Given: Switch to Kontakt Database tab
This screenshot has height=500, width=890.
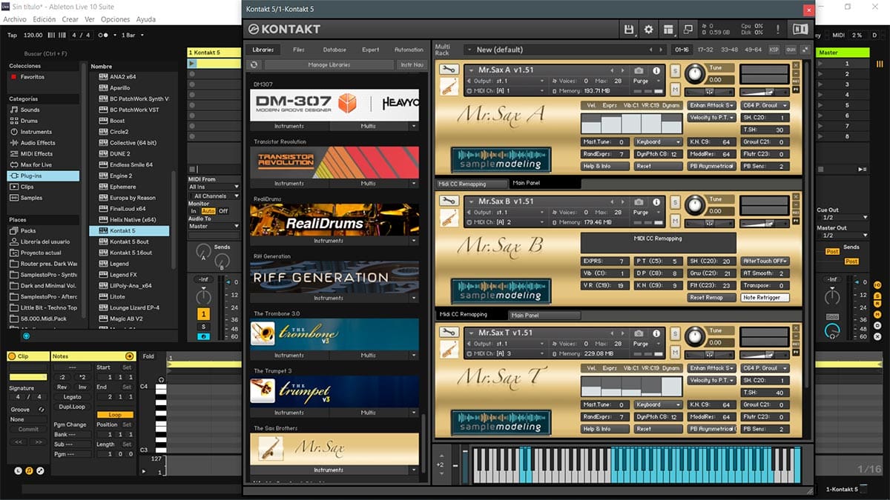Looking at the screenshot, I should coord(334,50).
